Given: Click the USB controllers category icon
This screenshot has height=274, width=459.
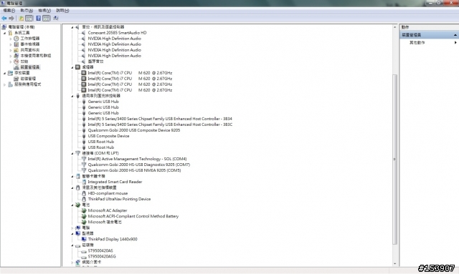Looking at the screenshot, I should (77, 96).
